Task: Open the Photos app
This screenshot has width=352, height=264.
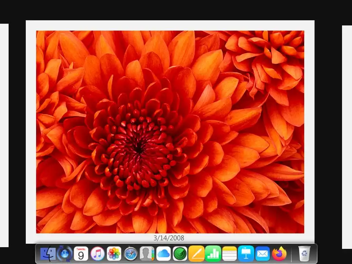Action: point(114,254)
